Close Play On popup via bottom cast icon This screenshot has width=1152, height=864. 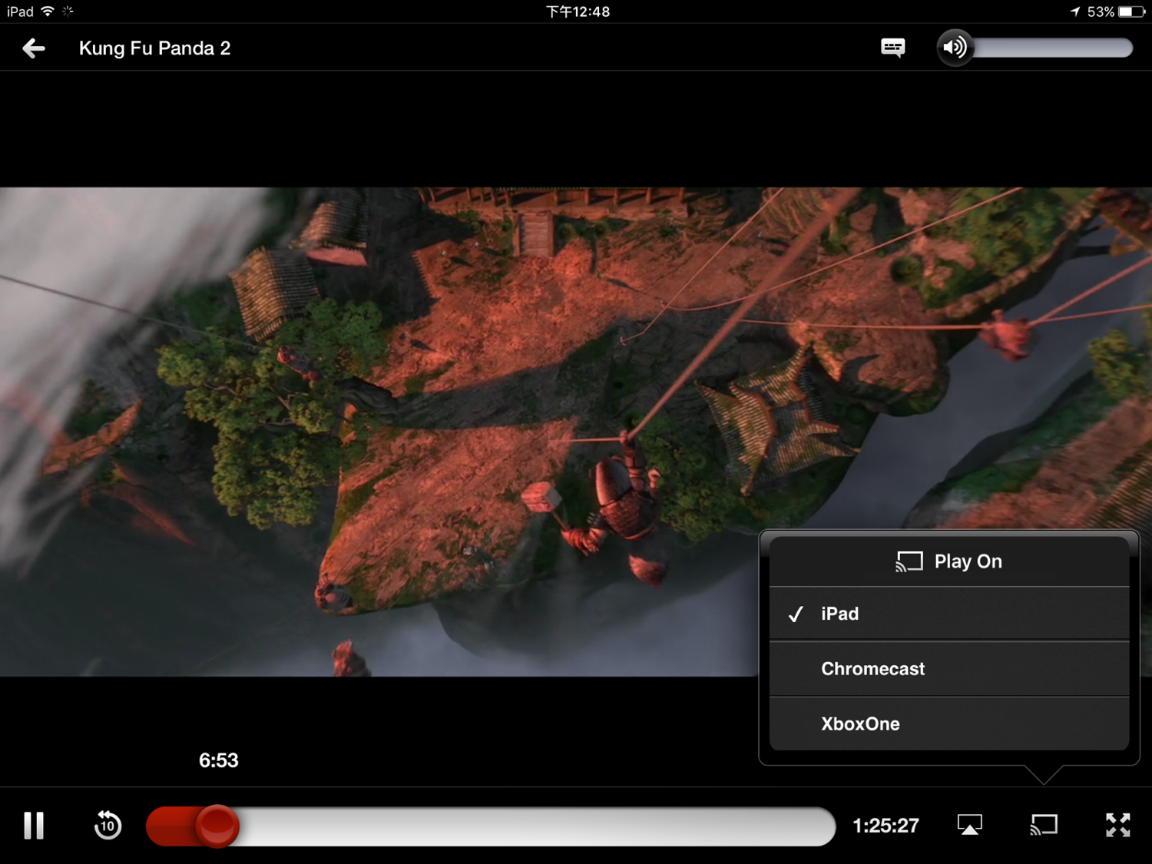click(1044, 826)
